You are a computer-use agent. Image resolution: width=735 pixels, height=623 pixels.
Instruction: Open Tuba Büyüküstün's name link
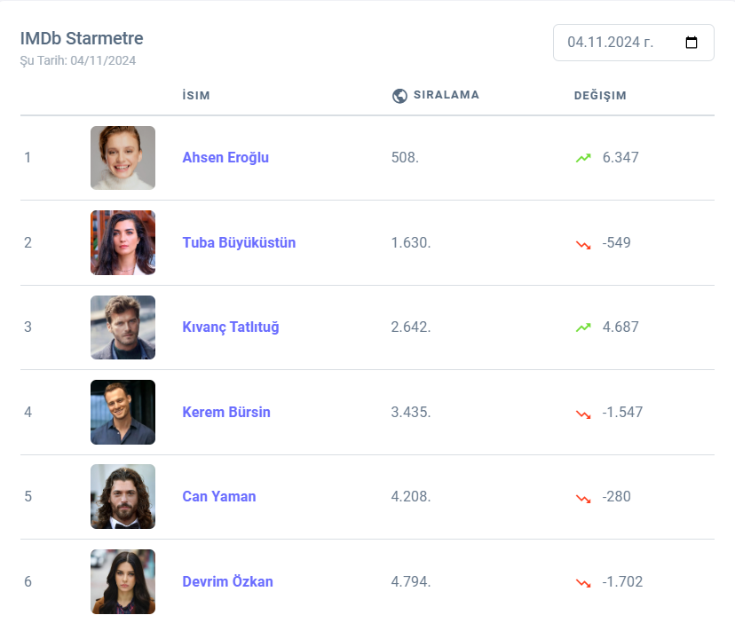[x=239, y=243]
